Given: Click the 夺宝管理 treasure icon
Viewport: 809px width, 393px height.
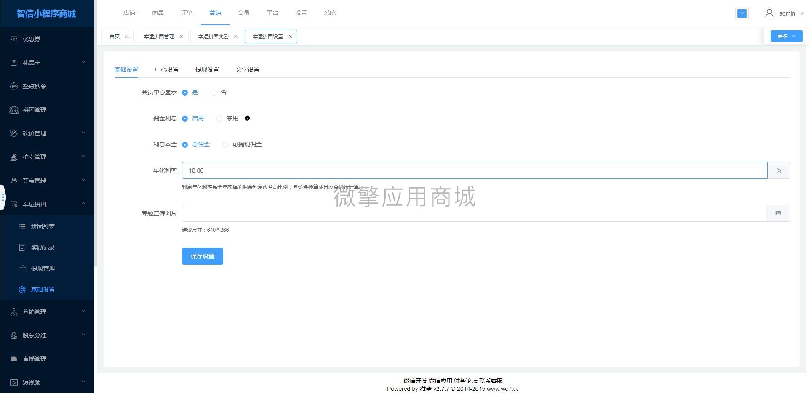Looking at the screenshot, I should [x=14, y=181].
